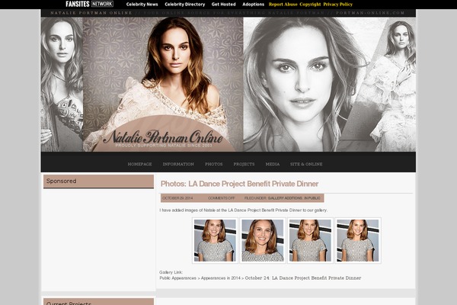This screenshot has width=457, height=305.
Task: Click the Comments Off label
Action: pyautogui.click(x=221, y=198)
